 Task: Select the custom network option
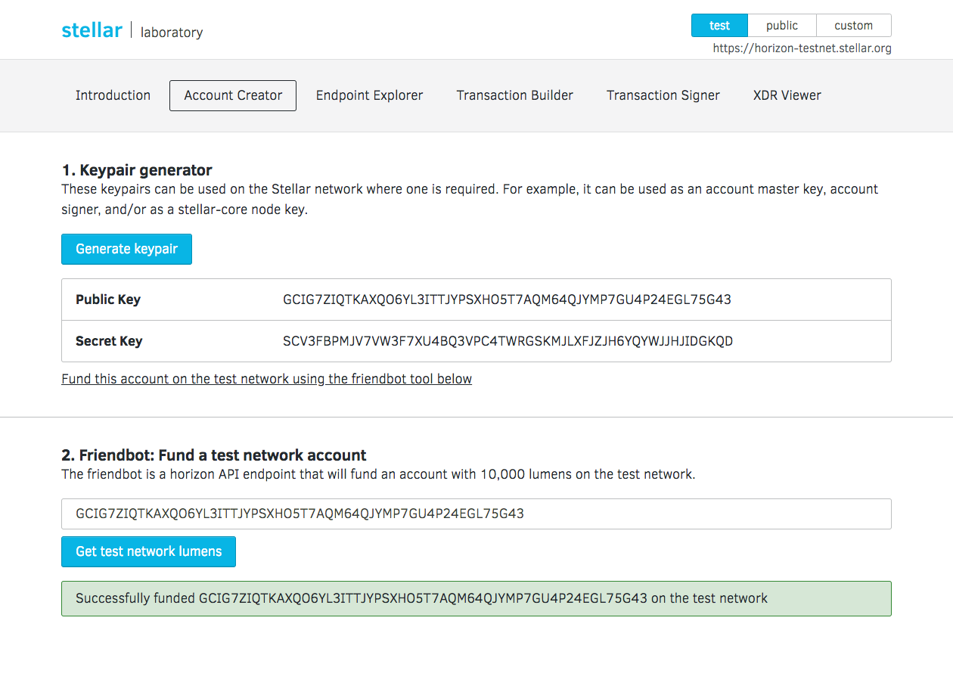pyautogui.click(x=854, y=26)
